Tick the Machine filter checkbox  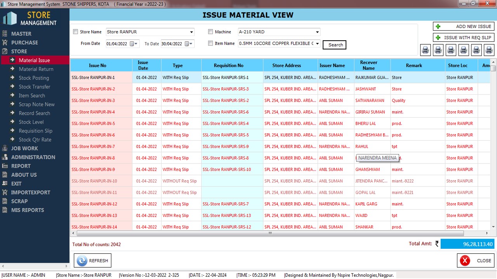pyautogui.click(x=210, y=32)
